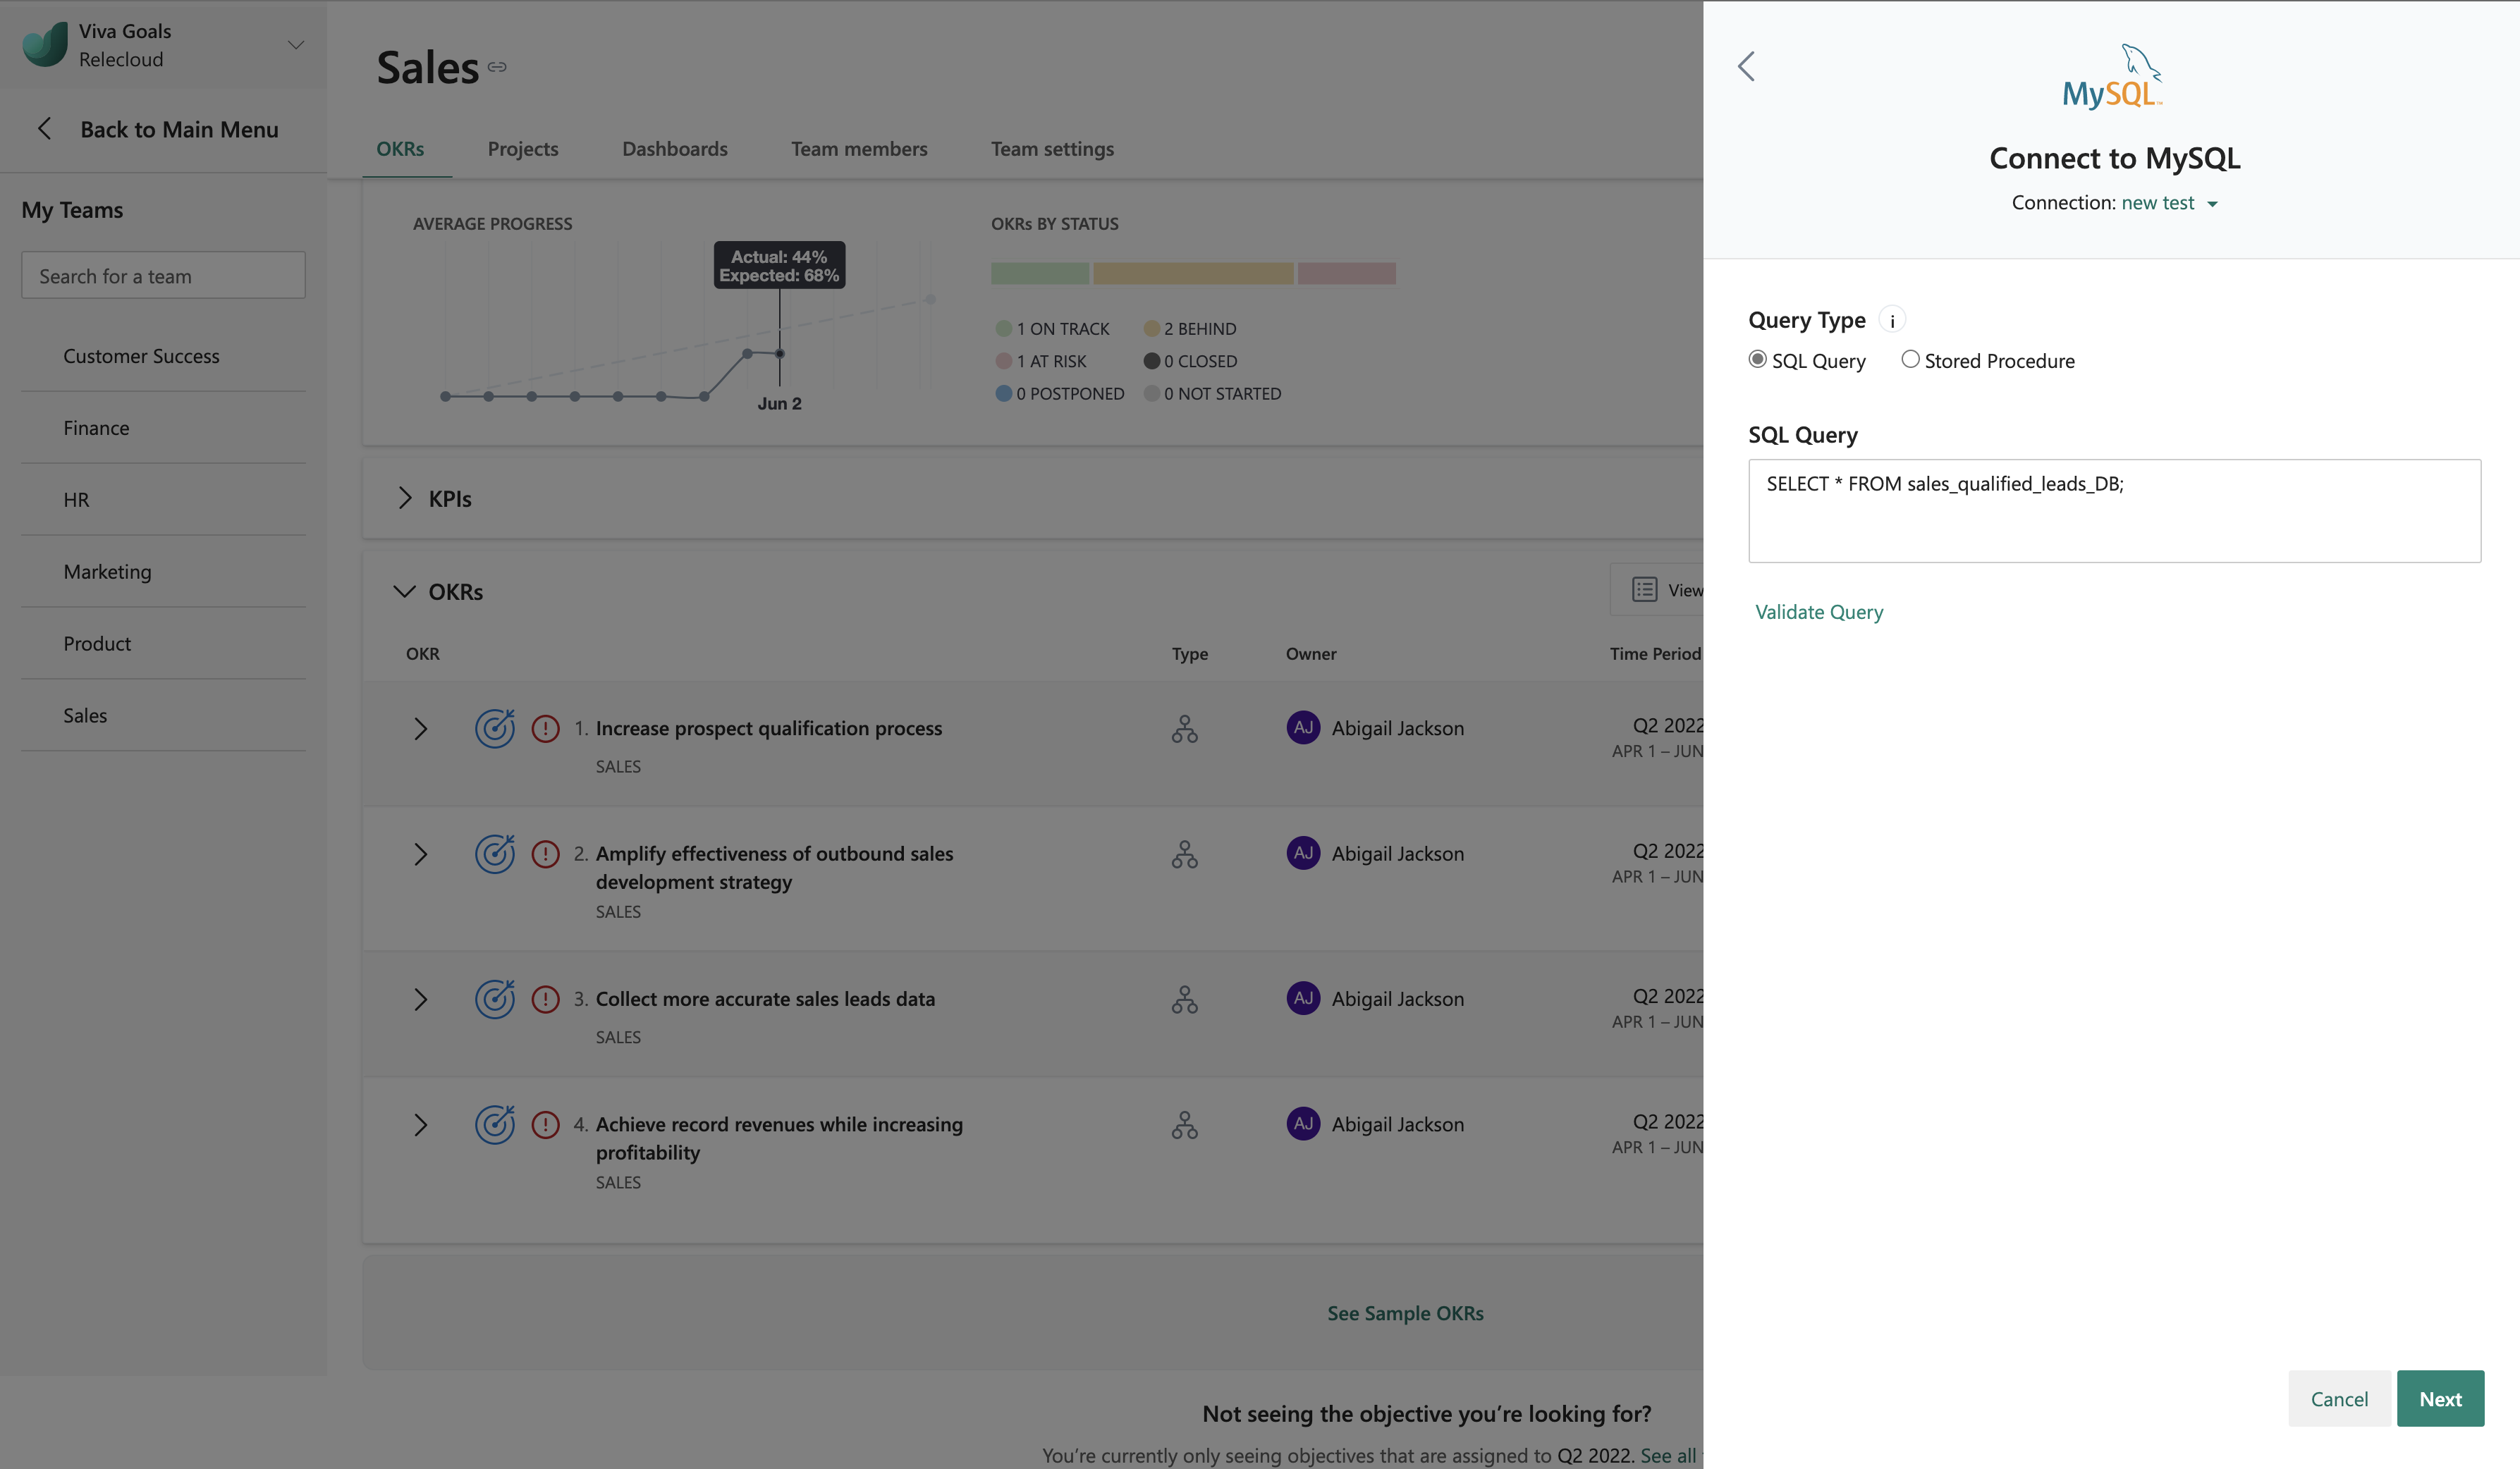2520x1469 pixels.
Task: Click the back arrow in MySQL panel
Action: point(1746,66)
